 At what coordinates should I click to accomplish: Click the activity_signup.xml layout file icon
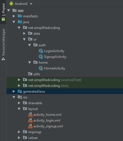pos(30,126)
